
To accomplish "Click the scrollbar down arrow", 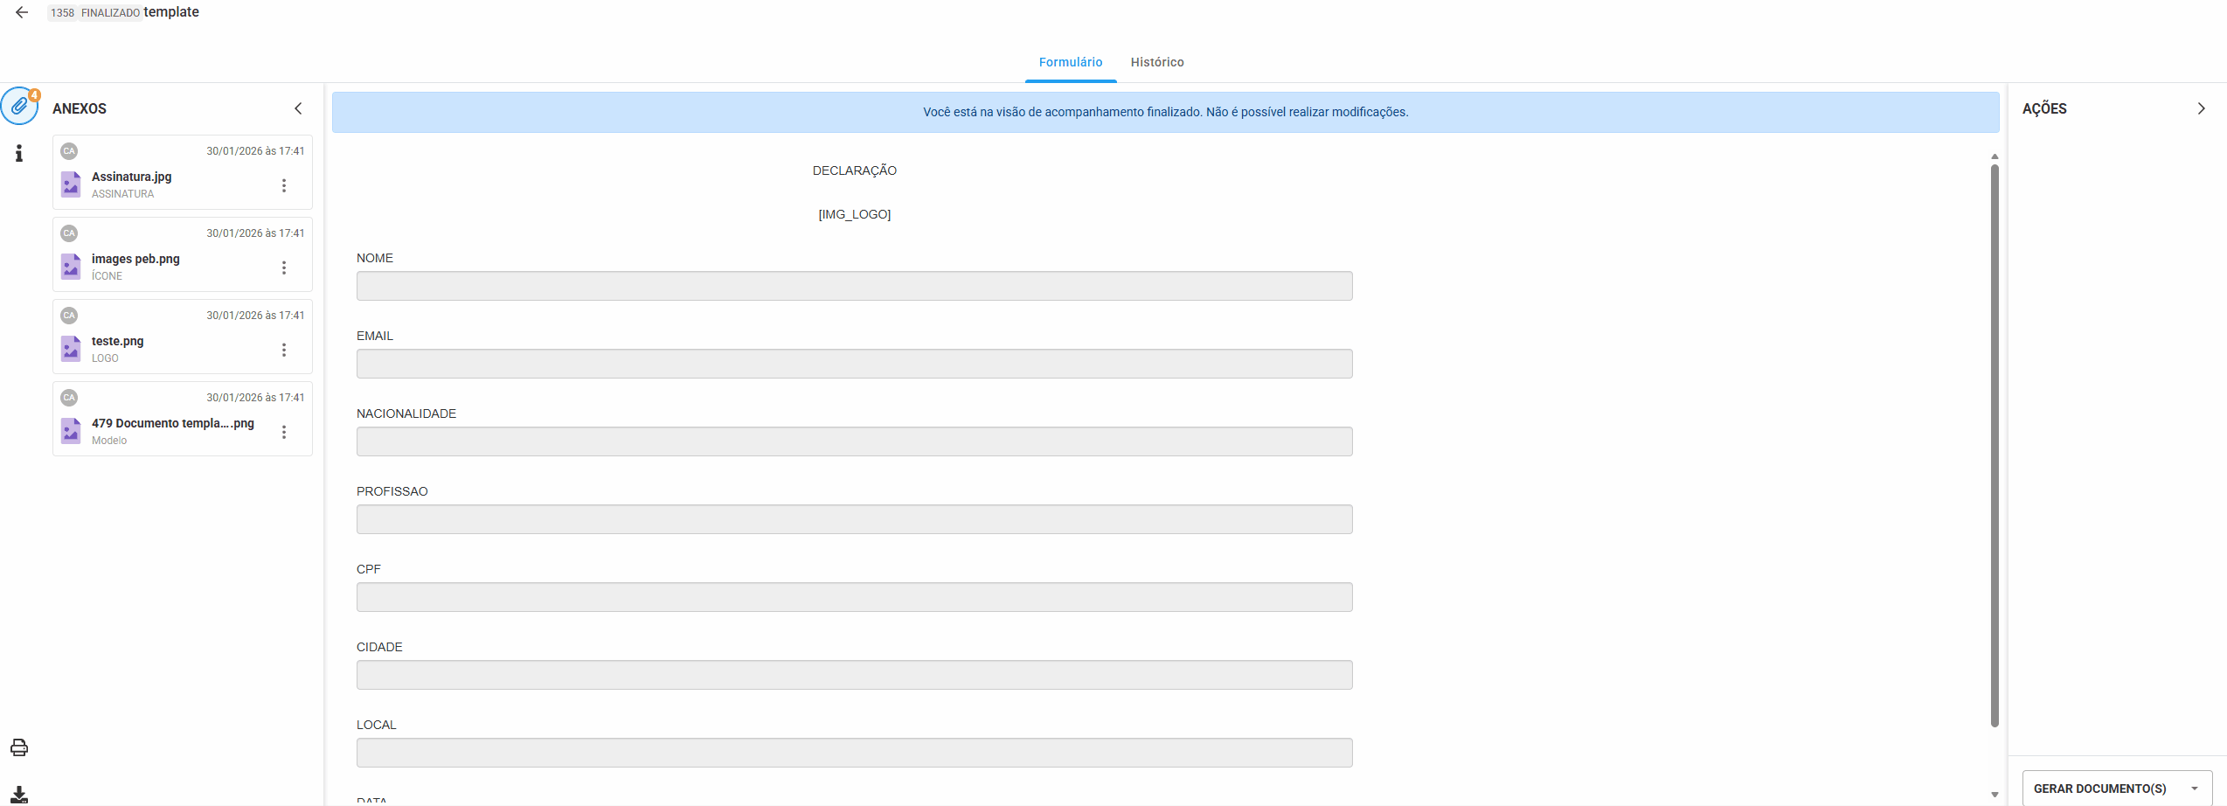I will coord(1995,795).
